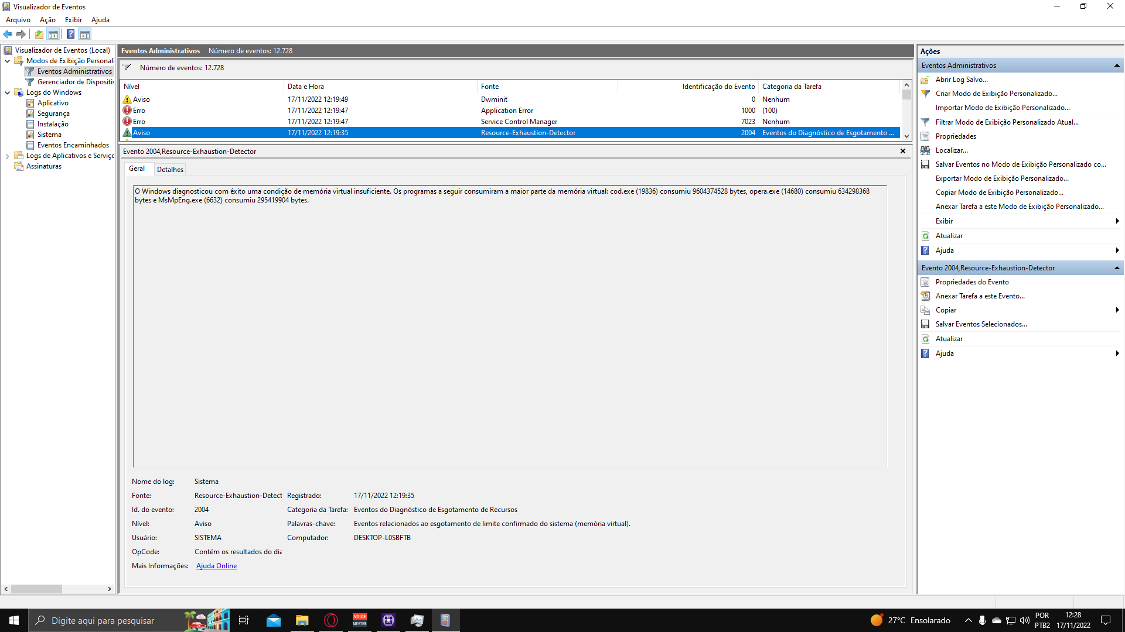Click the volume speaker tray icon

coord(1025,620)
